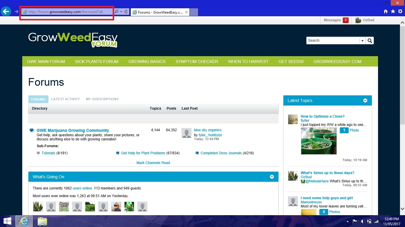Screen dimensions: 405x227
Task: Go back with the browser Back arrow
Action: [x=6, y=12]
